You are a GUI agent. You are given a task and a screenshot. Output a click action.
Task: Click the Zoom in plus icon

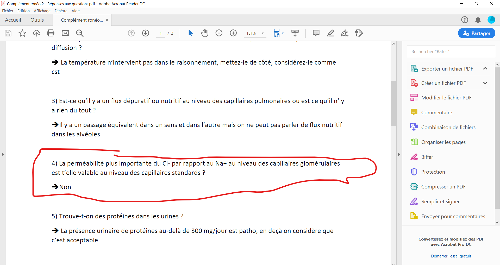click(x=233, y=33)
